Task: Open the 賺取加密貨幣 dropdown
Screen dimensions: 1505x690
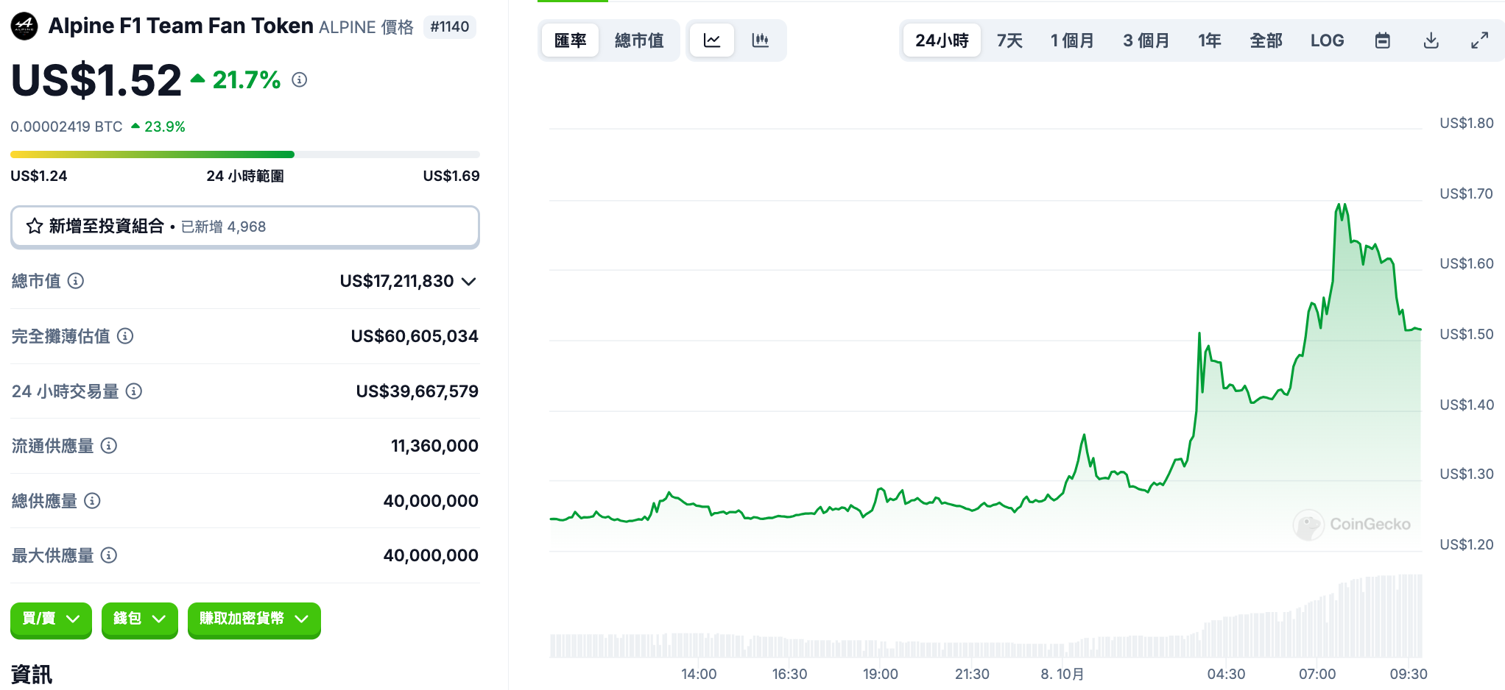Action: (x=253, y=619)
